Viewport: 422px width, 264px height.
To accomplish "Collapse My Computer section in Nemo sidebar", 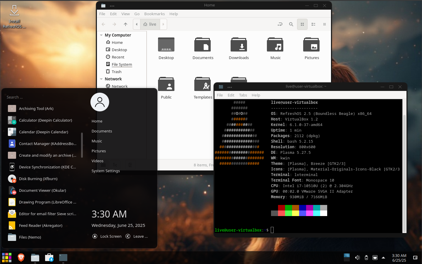I will pos(101,35).
